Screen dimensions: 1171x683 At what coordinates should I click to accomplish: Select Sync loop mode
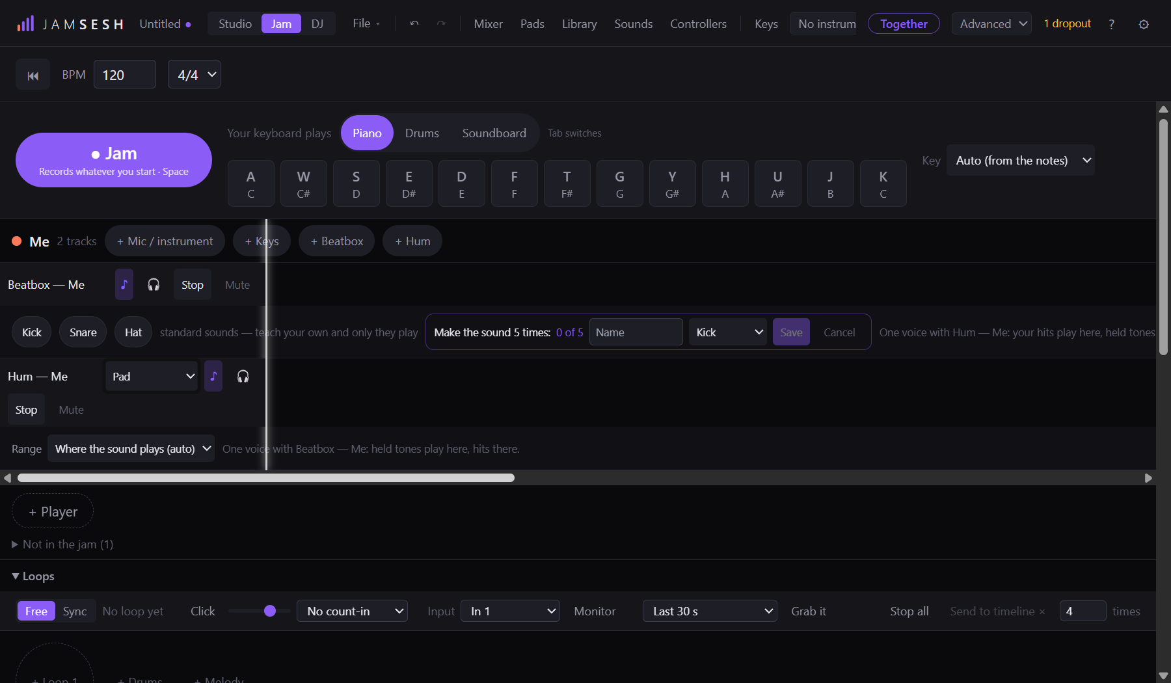(x=75, y=611)
